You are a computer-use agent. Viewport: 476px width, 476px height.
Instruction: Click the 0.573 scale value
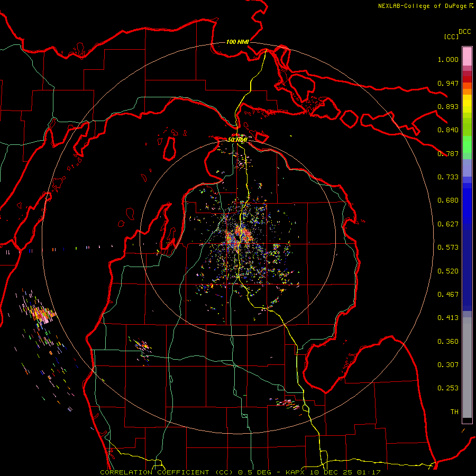tap(448, 248)
